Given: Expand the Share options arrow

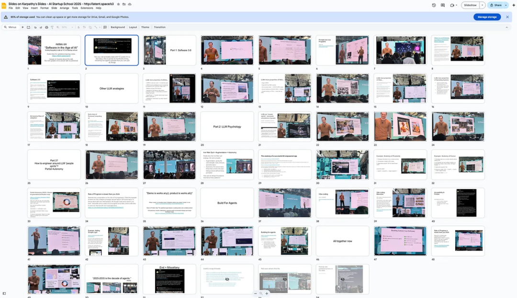Looking at the screenshot, I should (506, 5).
